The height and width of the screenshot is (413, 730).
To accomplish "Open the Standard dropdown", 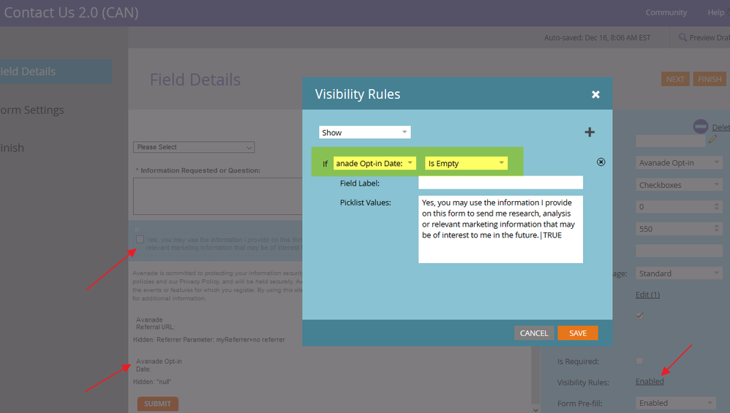I will [679, 273].
